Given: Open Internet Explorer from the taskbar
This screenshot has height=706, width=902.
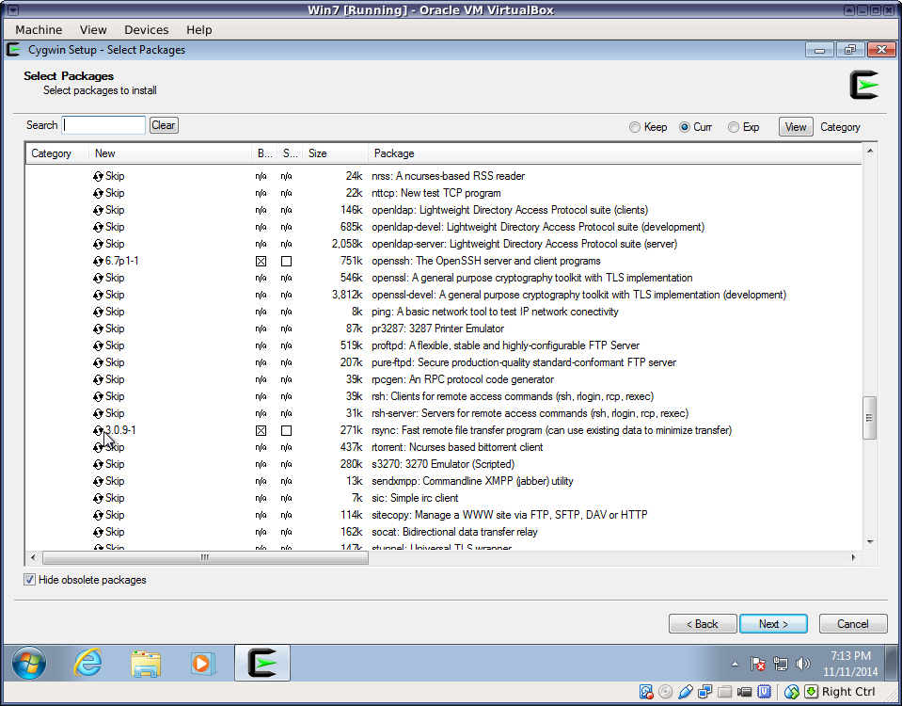Looking at the screenshot, I should point(87,663).
